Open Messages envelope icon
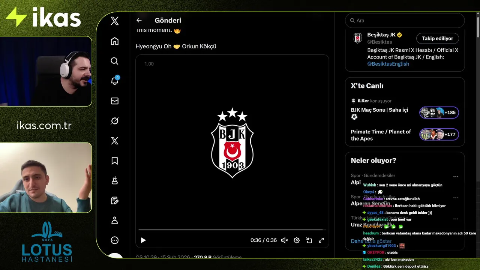This screenshot has width=480, height=270. point(115,101)
